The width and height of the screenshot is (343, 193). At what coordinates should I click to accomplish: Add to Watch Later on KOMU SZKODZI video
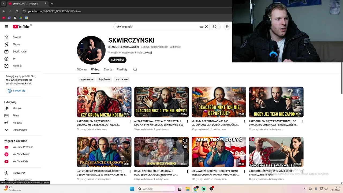coord(185,141)
